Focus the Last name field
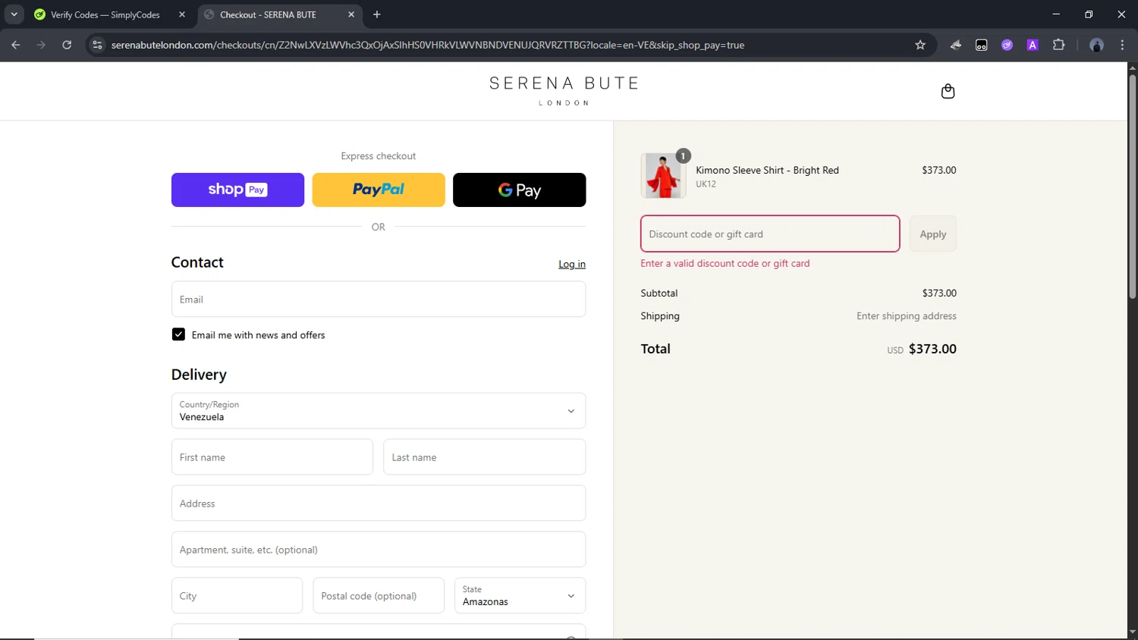Image resolution: width=1138 pixels, height=640 pixels. click(x=485, y=457)
